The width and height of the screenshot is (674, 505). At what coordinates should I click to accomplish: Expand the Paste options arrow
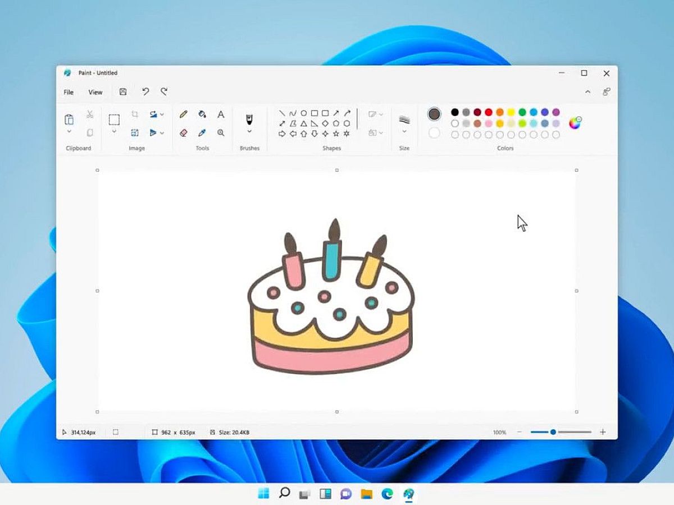pyautogui.click(x=69, y=132)
